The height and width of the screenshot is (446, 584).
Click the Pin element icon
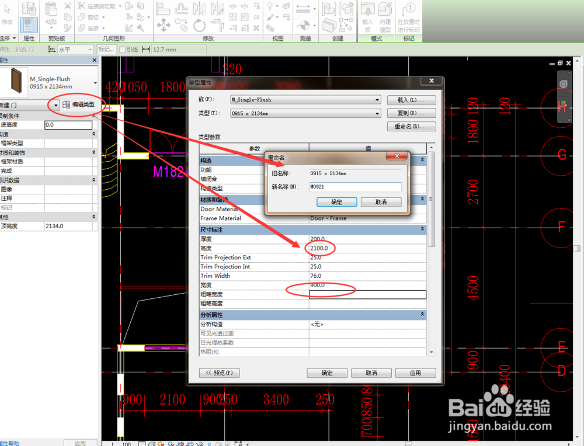(x=256, y=17)
